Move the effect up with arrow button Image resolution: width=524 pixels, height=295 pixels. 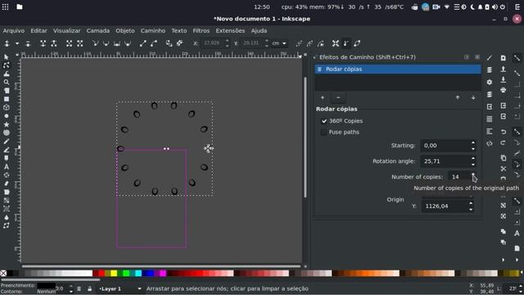458,98
